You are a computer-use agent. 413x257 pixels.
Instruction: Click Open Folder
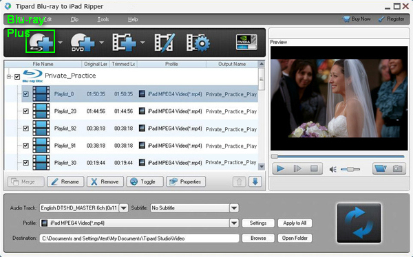click(295, 238)
